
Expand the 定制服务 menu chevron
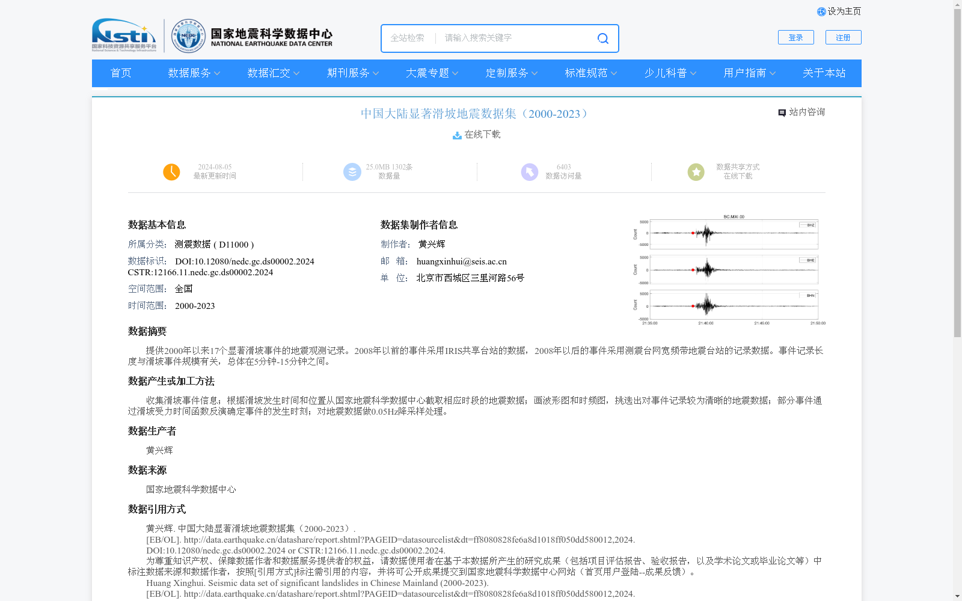(535, 73)
